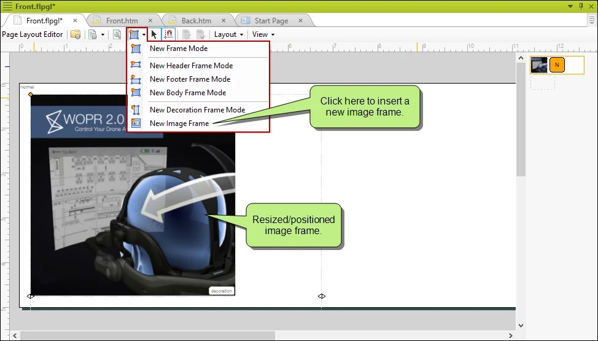Click the disabled page checkmark icon

(201, 34)
